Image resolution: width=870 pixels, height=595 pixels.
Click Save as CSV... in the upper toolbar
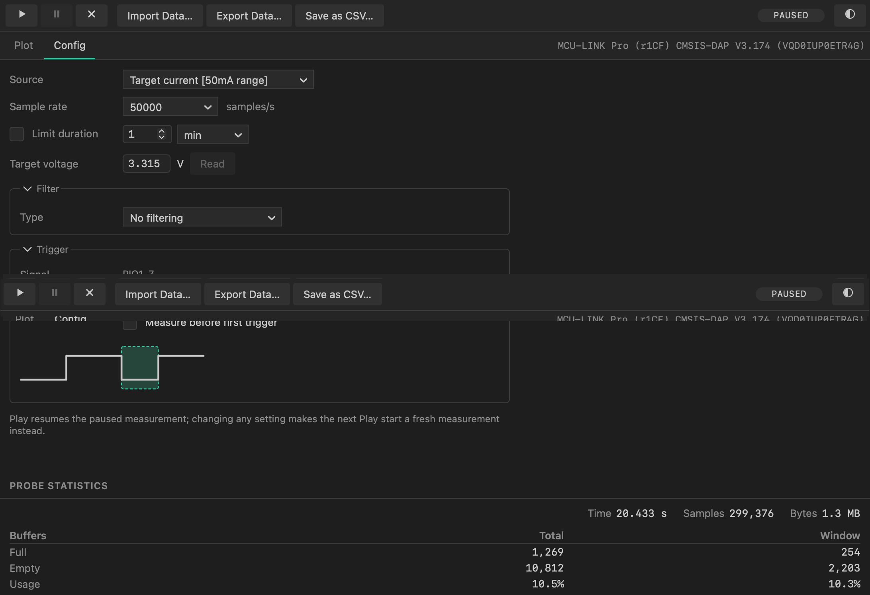point(339,16)
